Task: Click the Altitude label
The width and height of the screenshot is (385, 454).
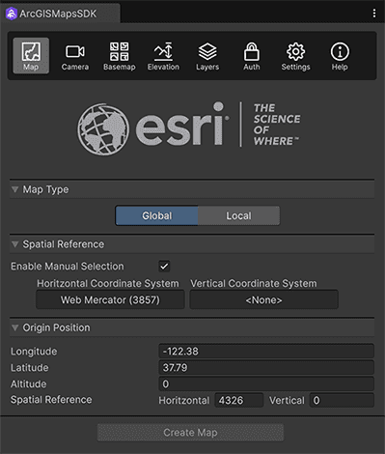Action: pos(29,384)
